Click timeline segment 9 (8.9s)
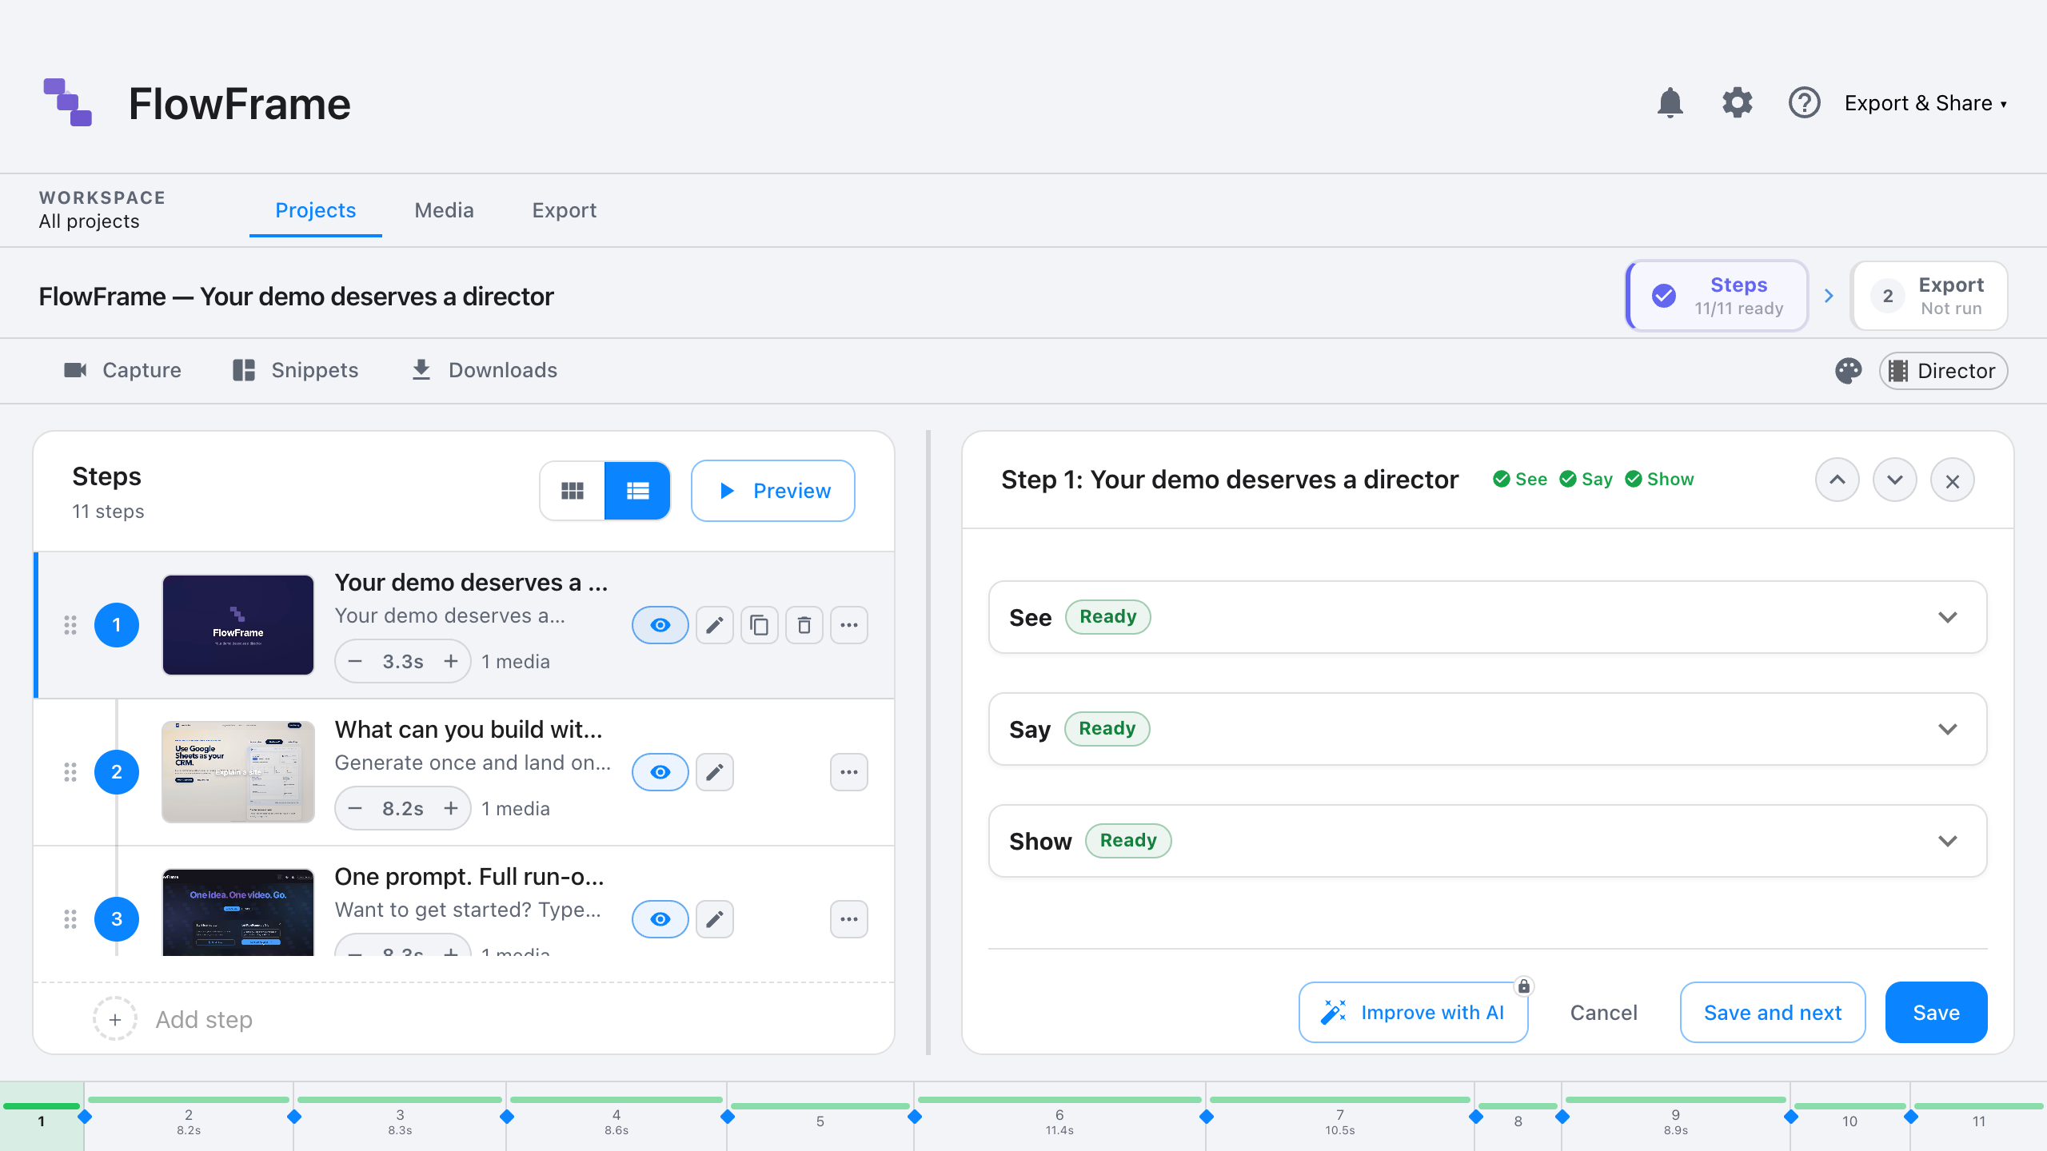The height and width of the screenshot is (1151, 2047). (1675, 1117)
